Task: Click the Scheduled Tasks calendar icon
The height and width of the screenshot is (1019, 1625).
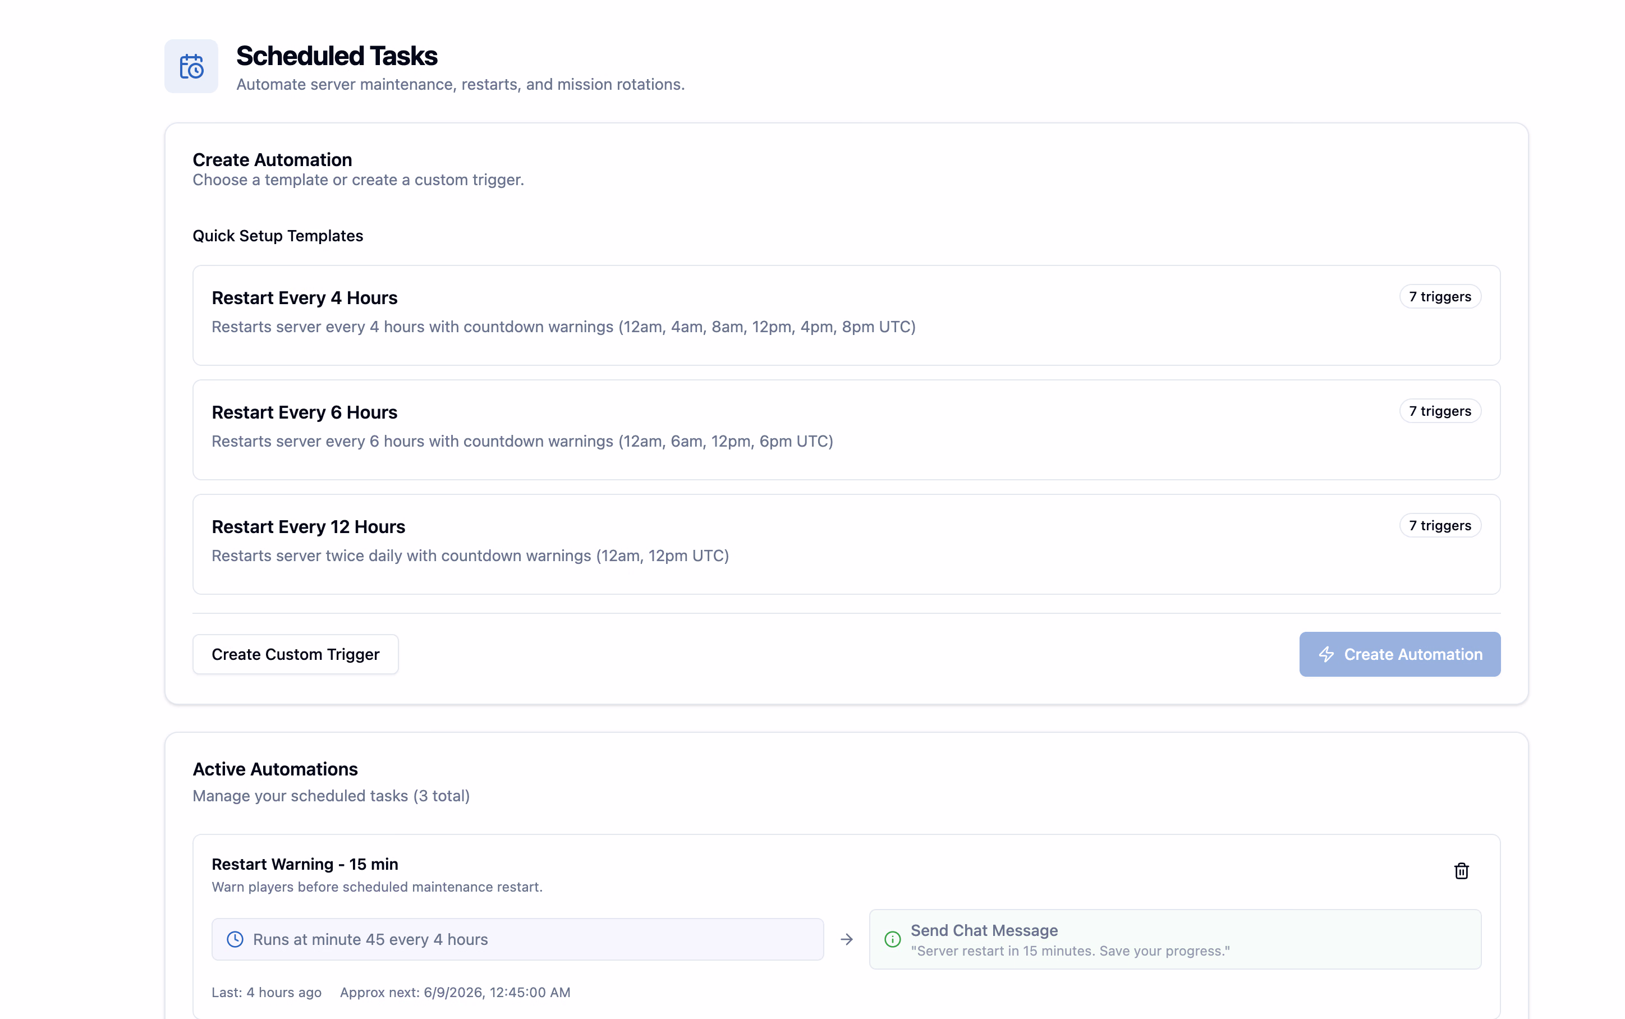Action: (191, 66)
